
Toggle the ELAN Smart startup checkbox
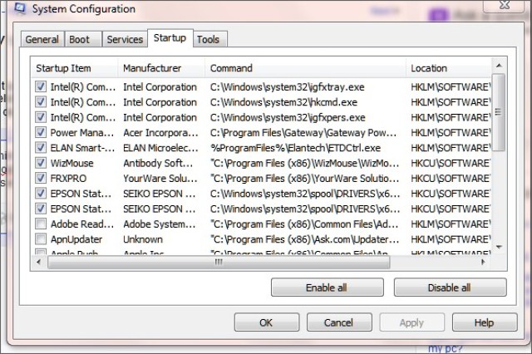point(41,148)
